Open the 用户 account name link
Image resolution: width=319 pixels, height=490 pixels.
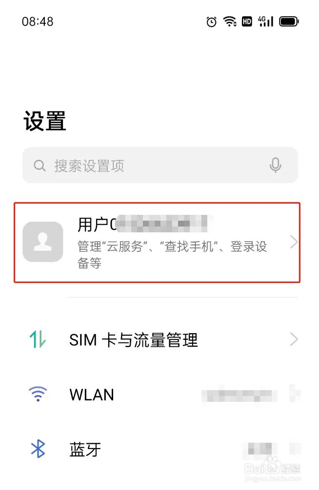(x=142, y=224)
